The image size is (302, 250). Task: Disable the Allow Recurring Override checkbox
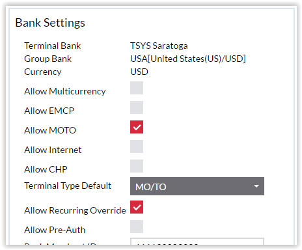tap(137, 207)
